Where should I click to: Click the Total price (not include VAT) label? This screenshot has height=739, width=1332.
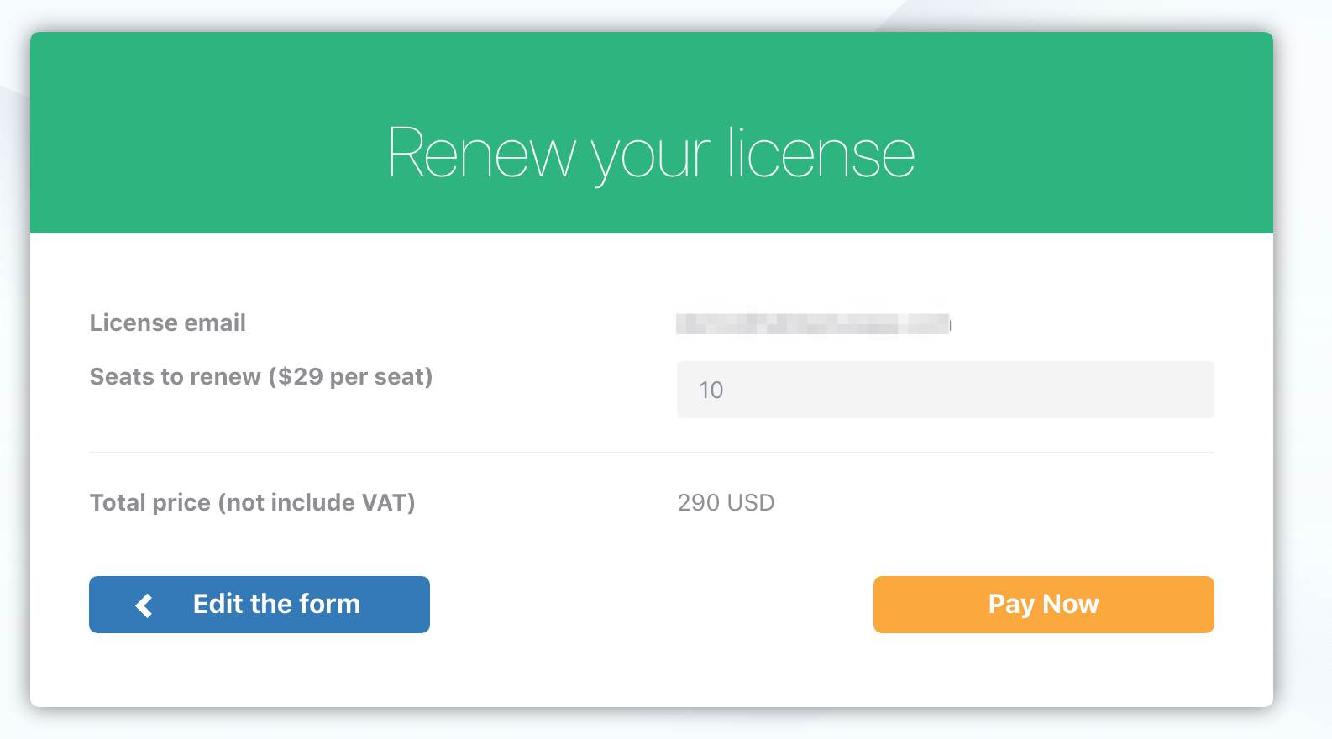click(253, 502)
